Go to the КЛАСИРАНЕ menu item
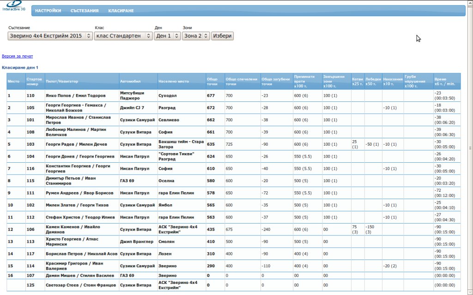The width and height of the screenshot is (473, 295). point(121,11)
